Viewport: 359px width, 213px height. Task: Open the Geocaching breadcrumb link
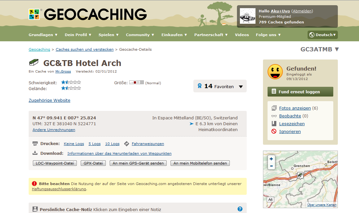(x=39, y=49)
